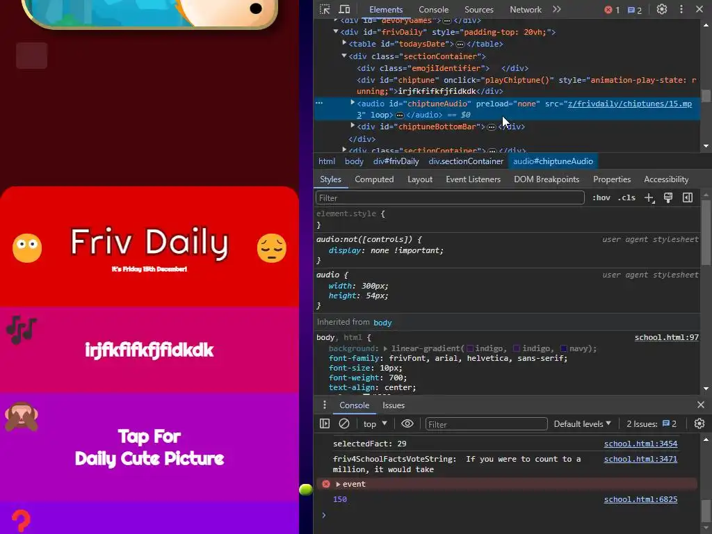Screen dimensions: 712x534
Task: Expand the background linear-gradient value
Action: click(385, 349)
